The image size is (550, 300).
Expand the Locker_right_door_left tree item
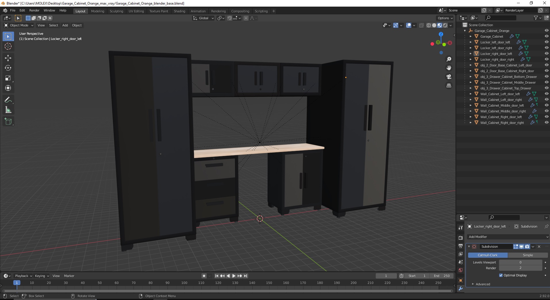pos(470,54)
